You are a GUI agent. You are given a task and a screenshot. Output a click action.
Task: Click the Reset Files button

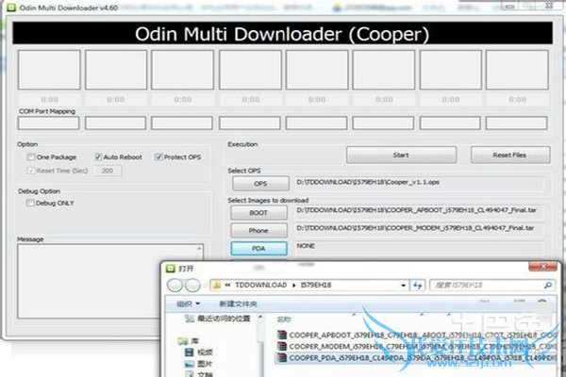510,156
